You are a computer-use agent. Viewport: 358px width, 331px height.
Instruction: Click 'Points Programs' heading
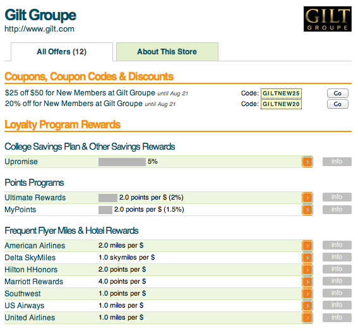34,183
